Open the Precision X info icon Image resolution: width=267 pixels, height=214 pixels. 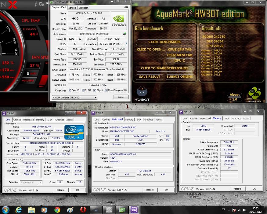(36, 4)
